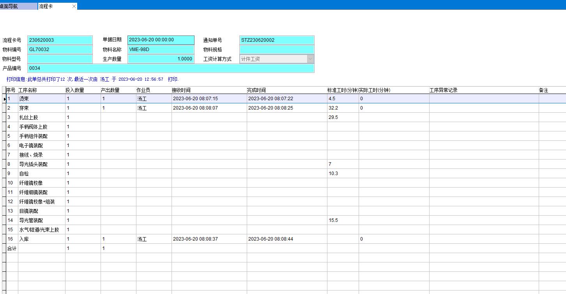Switch to the 桌面导航 tab

click(x=18, y=6)
